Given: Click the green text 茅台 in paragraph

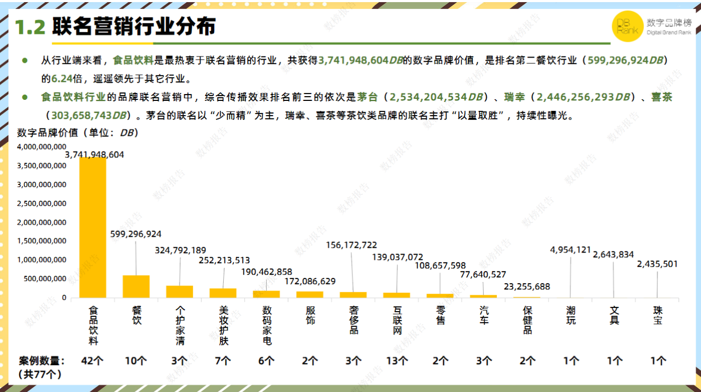Looking at the screenshot, I should 368,98.
